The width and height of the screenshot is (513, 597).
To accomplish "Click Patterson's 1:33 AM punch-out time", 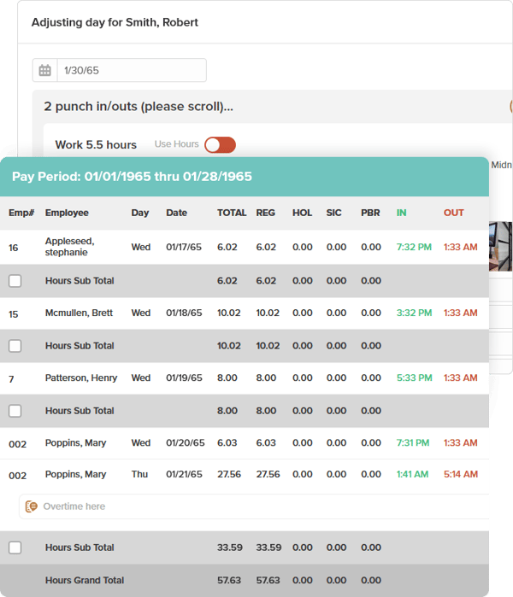I will (460, 378).
